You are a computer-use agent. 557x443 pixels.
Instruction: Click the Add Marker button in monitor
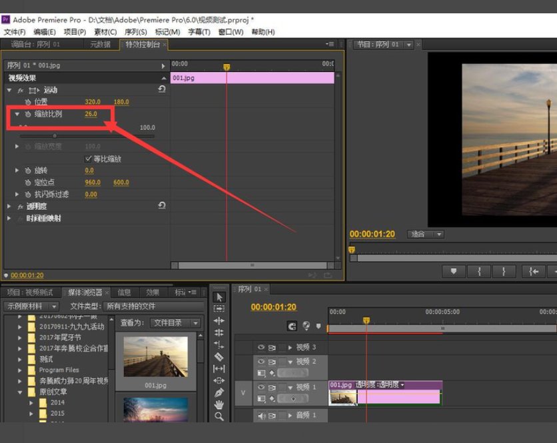point(454,271)
